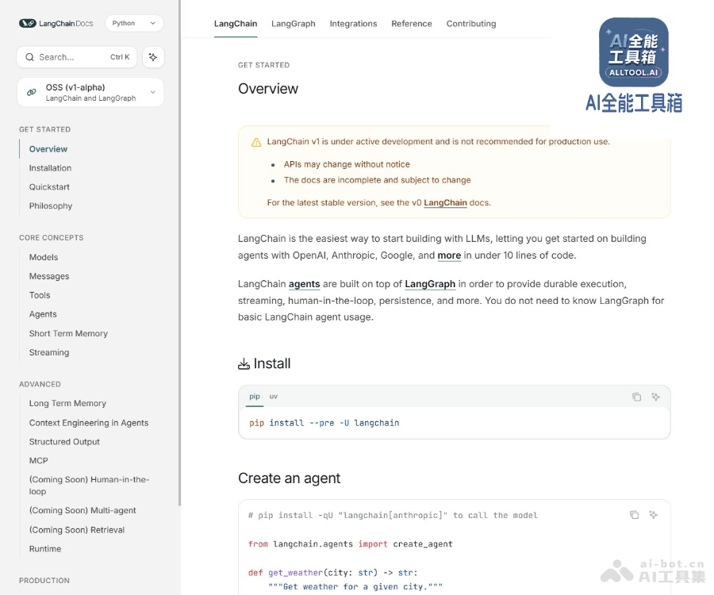The image size is (714, 595).
Task: Go to the Models page
Action: [x=44, y=257]
